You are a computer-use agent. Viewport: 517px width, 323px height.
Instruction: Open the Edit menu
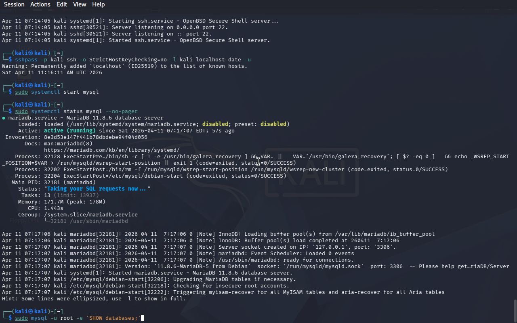point(62,4)
